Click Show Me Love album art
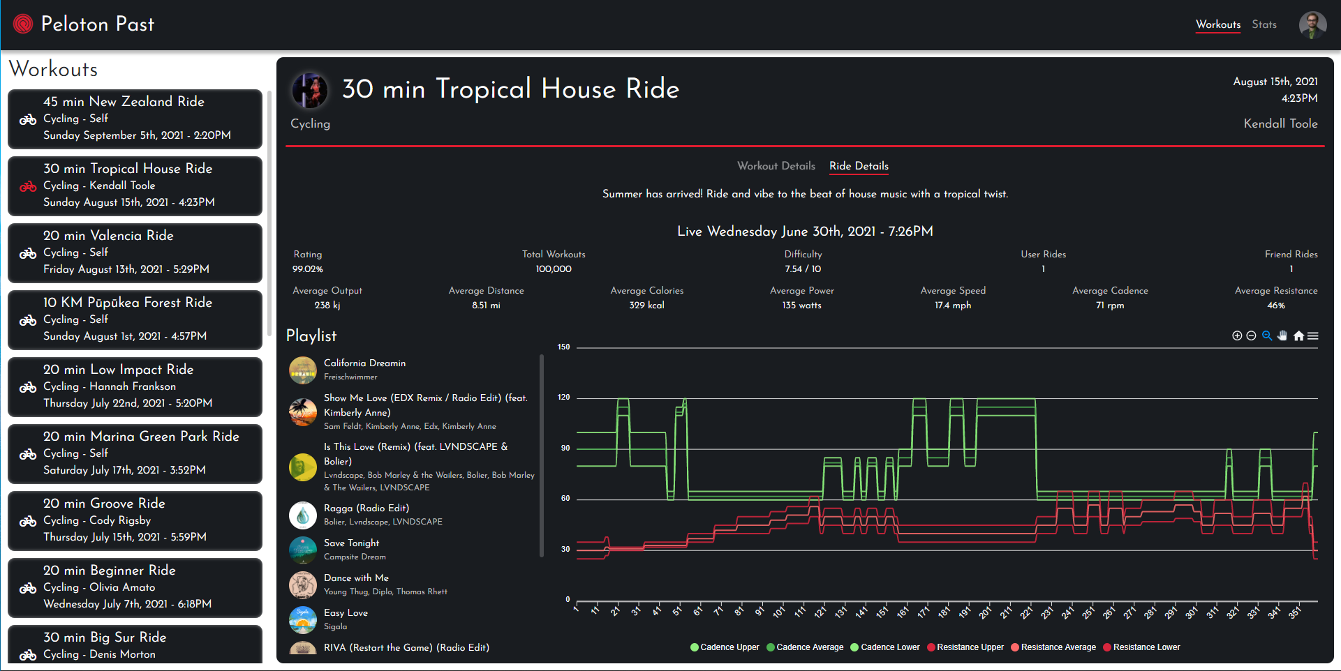 303,412
